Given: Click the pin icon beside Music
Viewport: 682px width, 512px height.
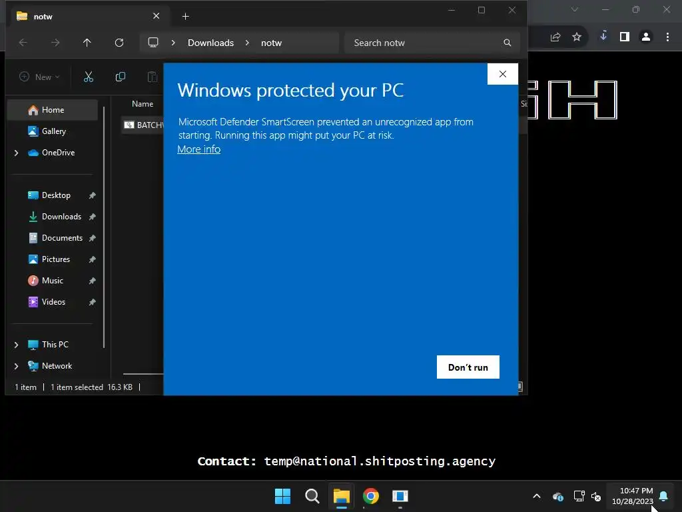Looking at the screenshot, I should click(92, 281).
